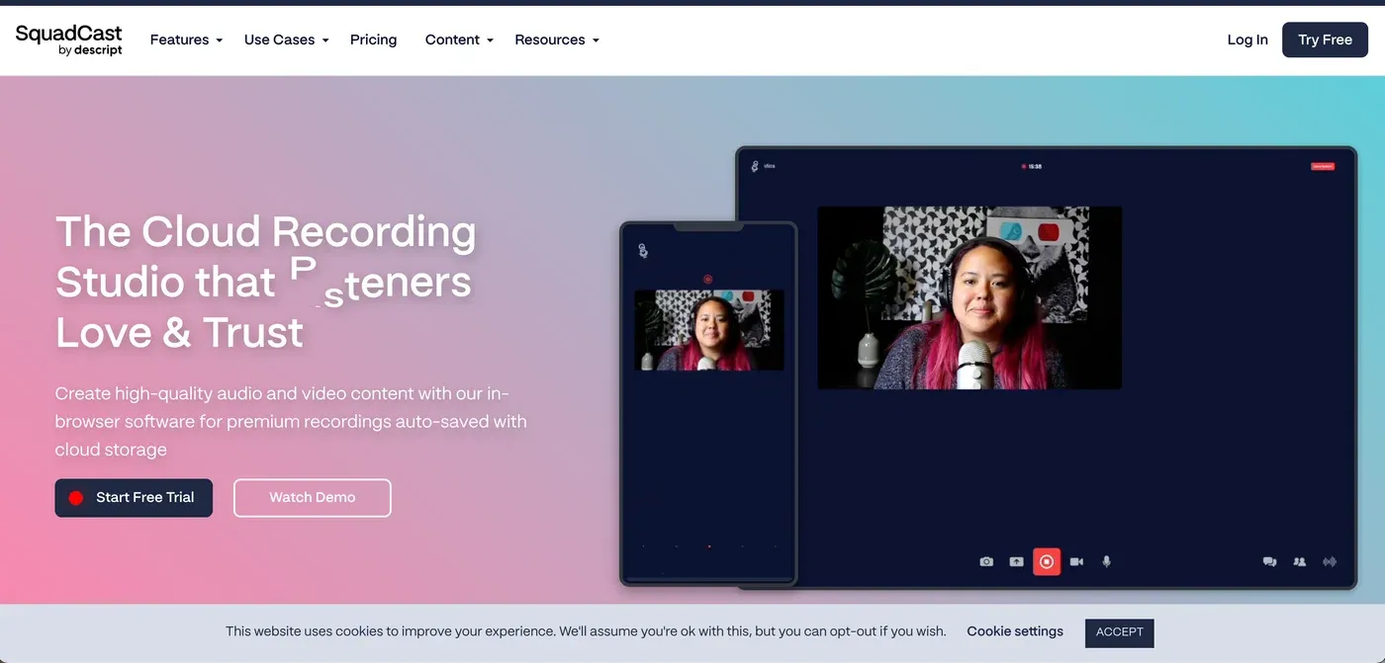Click the paragraph starting 'Create high-quality audio'
This screenshot has width=1385, height=663.
click(291, 422)
